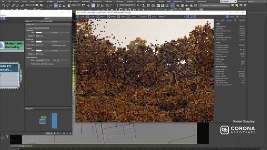Switch to the Post tab in VFB
This screenshot has height=150, width=267.
(217, 20)
